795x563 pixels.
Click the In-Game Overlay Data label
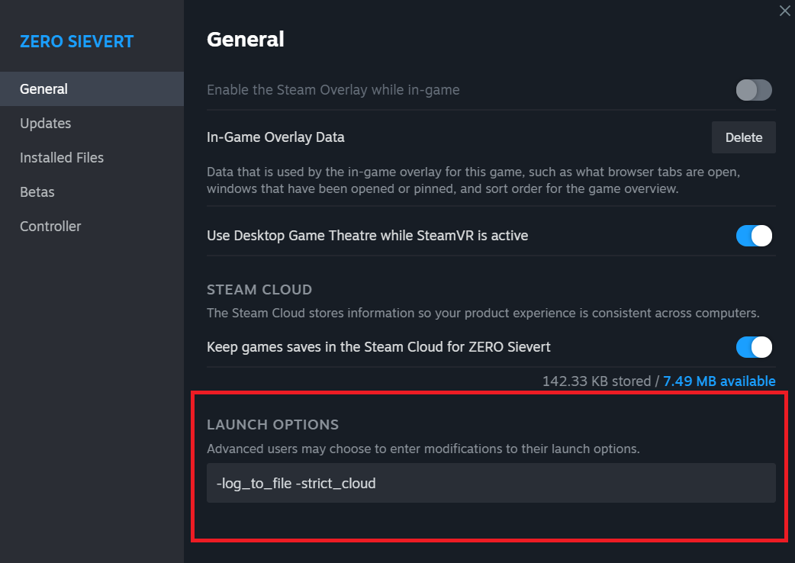(x=275, y=137)
